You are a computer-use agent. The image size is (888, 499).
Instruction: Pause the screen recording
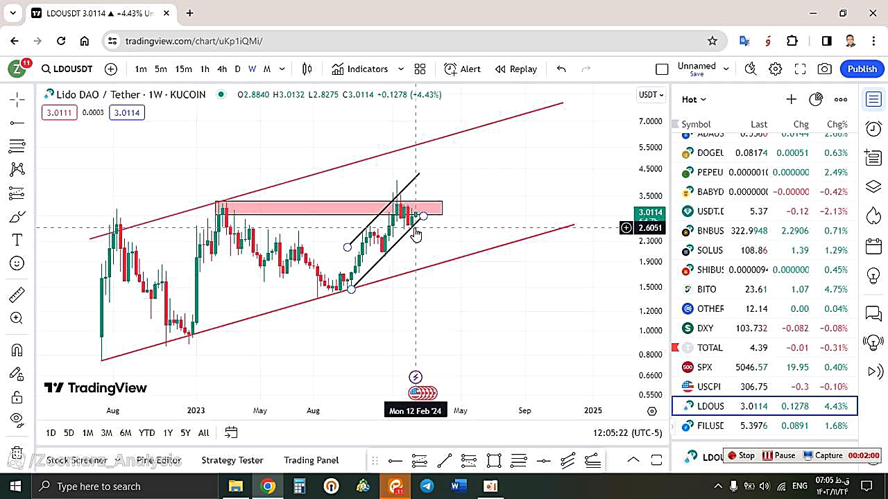coord(779,455)
